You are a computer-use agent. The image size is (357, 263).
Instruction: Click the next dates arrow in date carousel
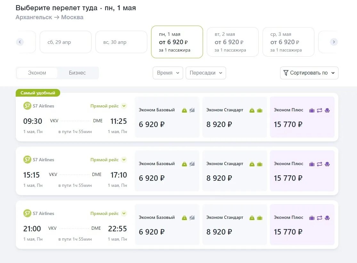click(x=334, y=42)
